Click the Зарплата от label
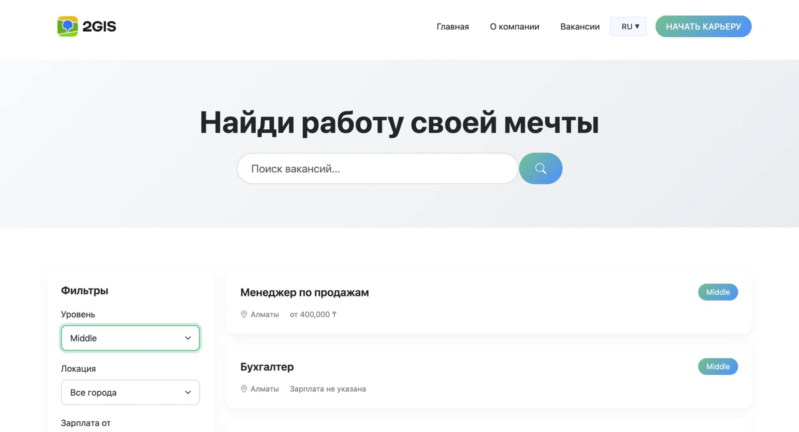Viewport: 799px width, 432px height. (x=86, y=423)
